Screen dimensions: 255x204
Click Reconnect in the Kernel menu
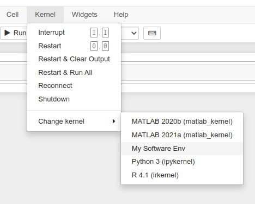pyautogui.click(x=74, y=86)
